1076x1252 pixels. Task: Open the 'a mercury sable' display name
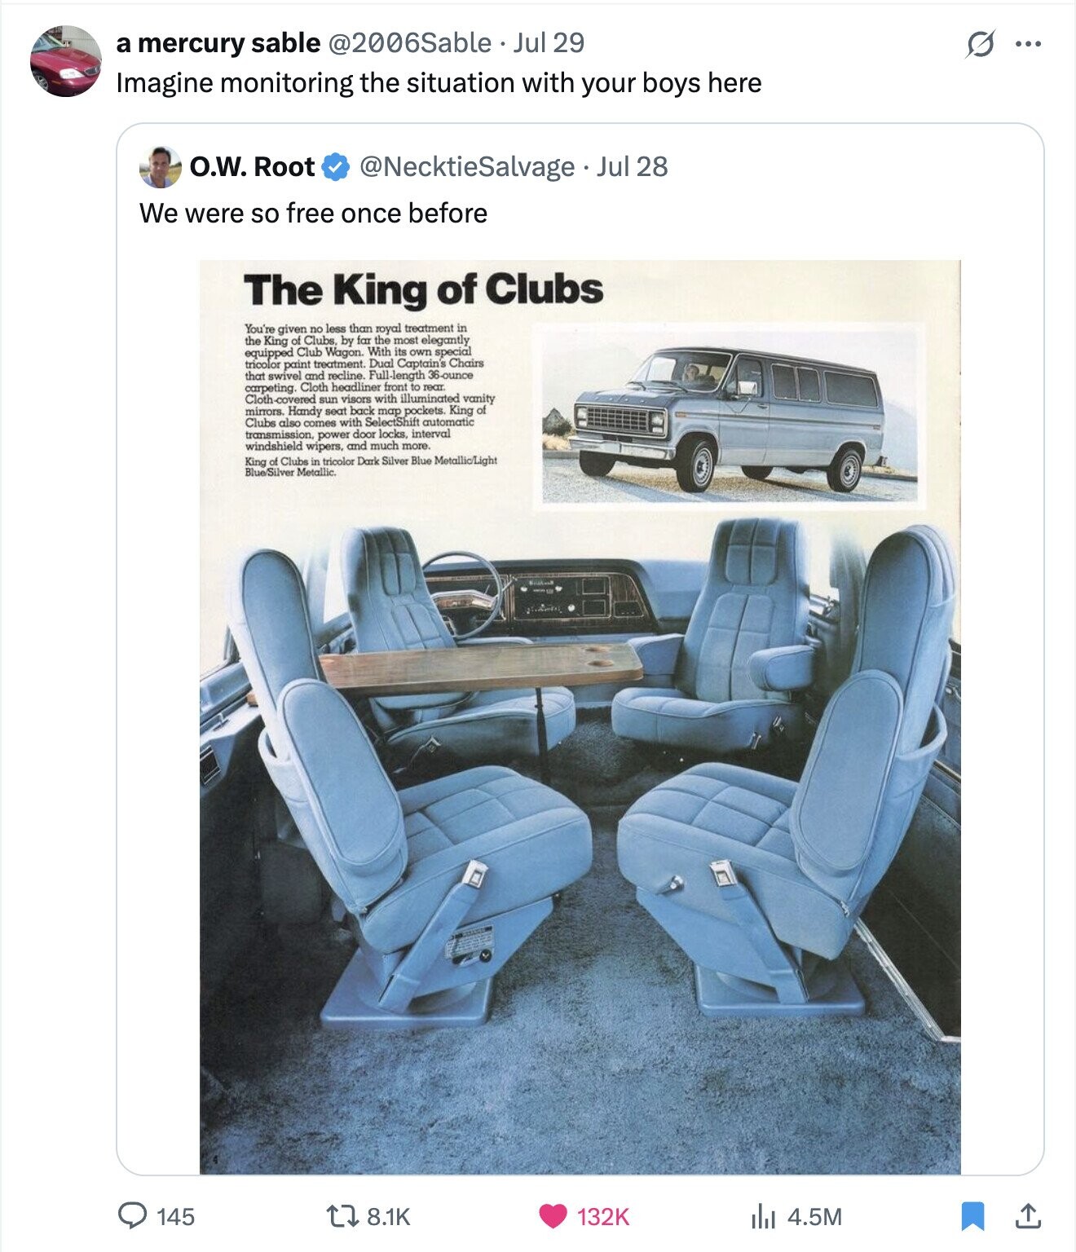(218, 43)
